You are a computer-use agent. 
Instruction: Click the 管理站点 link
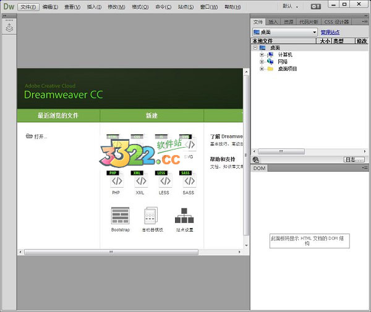coord(330,32)
